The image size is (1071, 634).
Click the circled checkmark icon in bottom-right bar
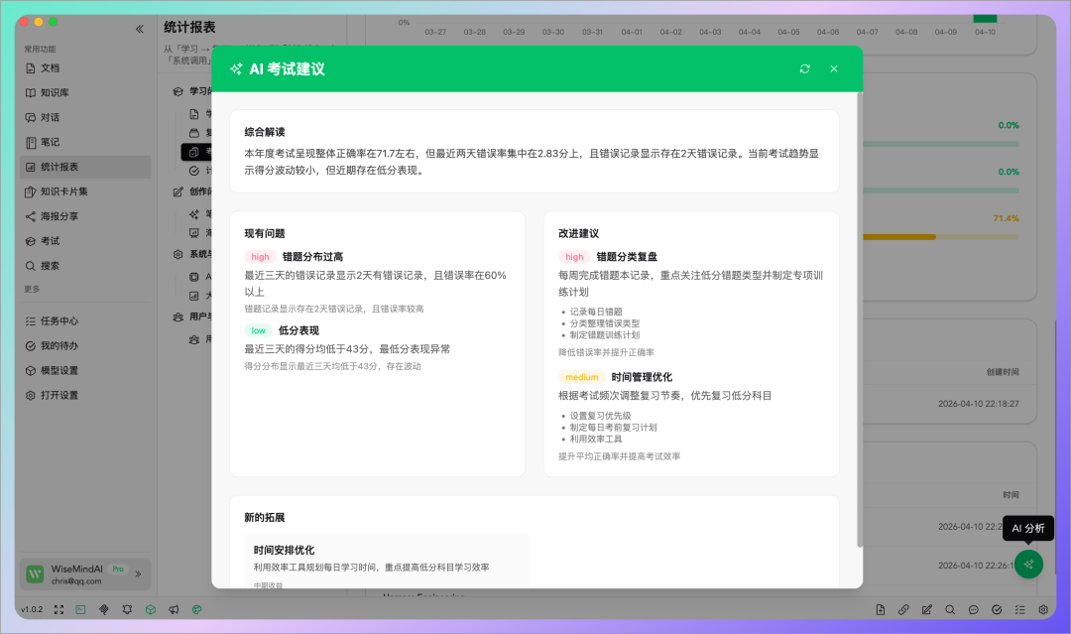[997, 610]
